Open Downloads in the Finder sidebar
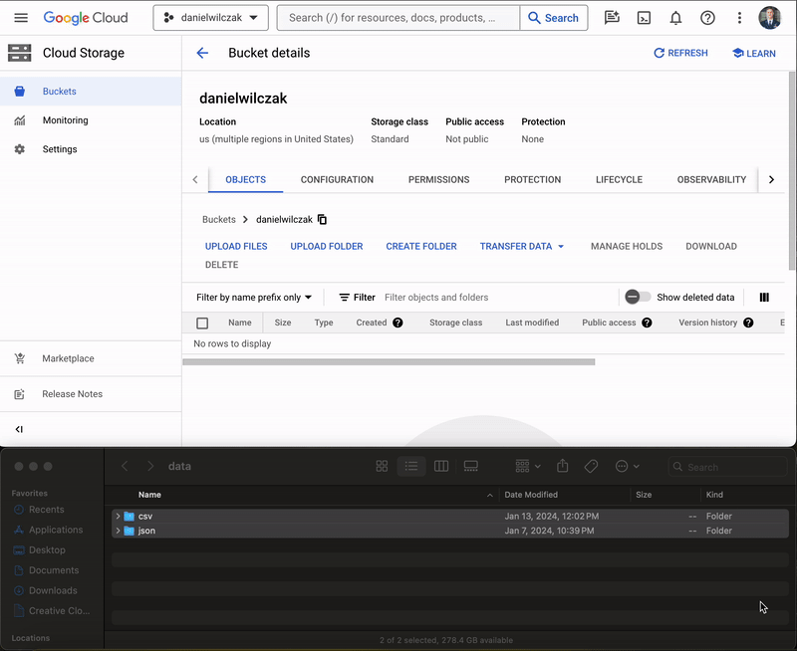Image resolution: width=797 pixels, height=651 pixels. [53, 590]
